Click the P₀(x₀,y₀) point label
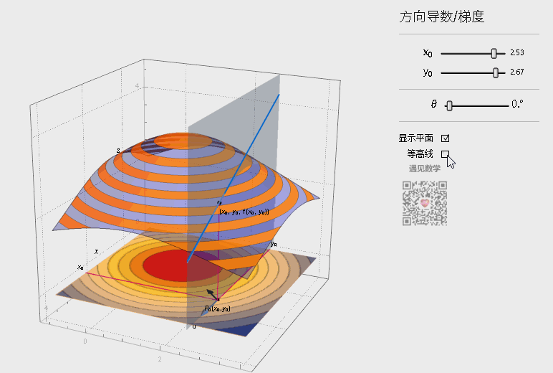 coord(217,308)
